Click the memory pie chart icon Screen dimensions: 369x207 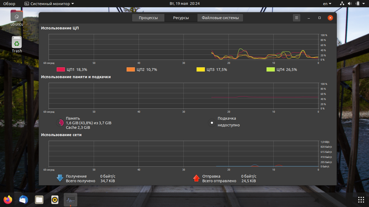(x=60, y=123)
